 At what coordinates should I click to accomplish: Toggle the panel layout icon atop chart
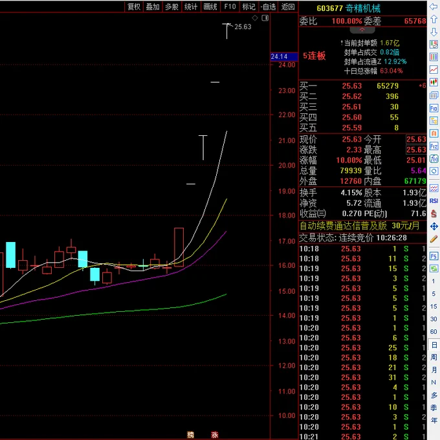point(265,18)
